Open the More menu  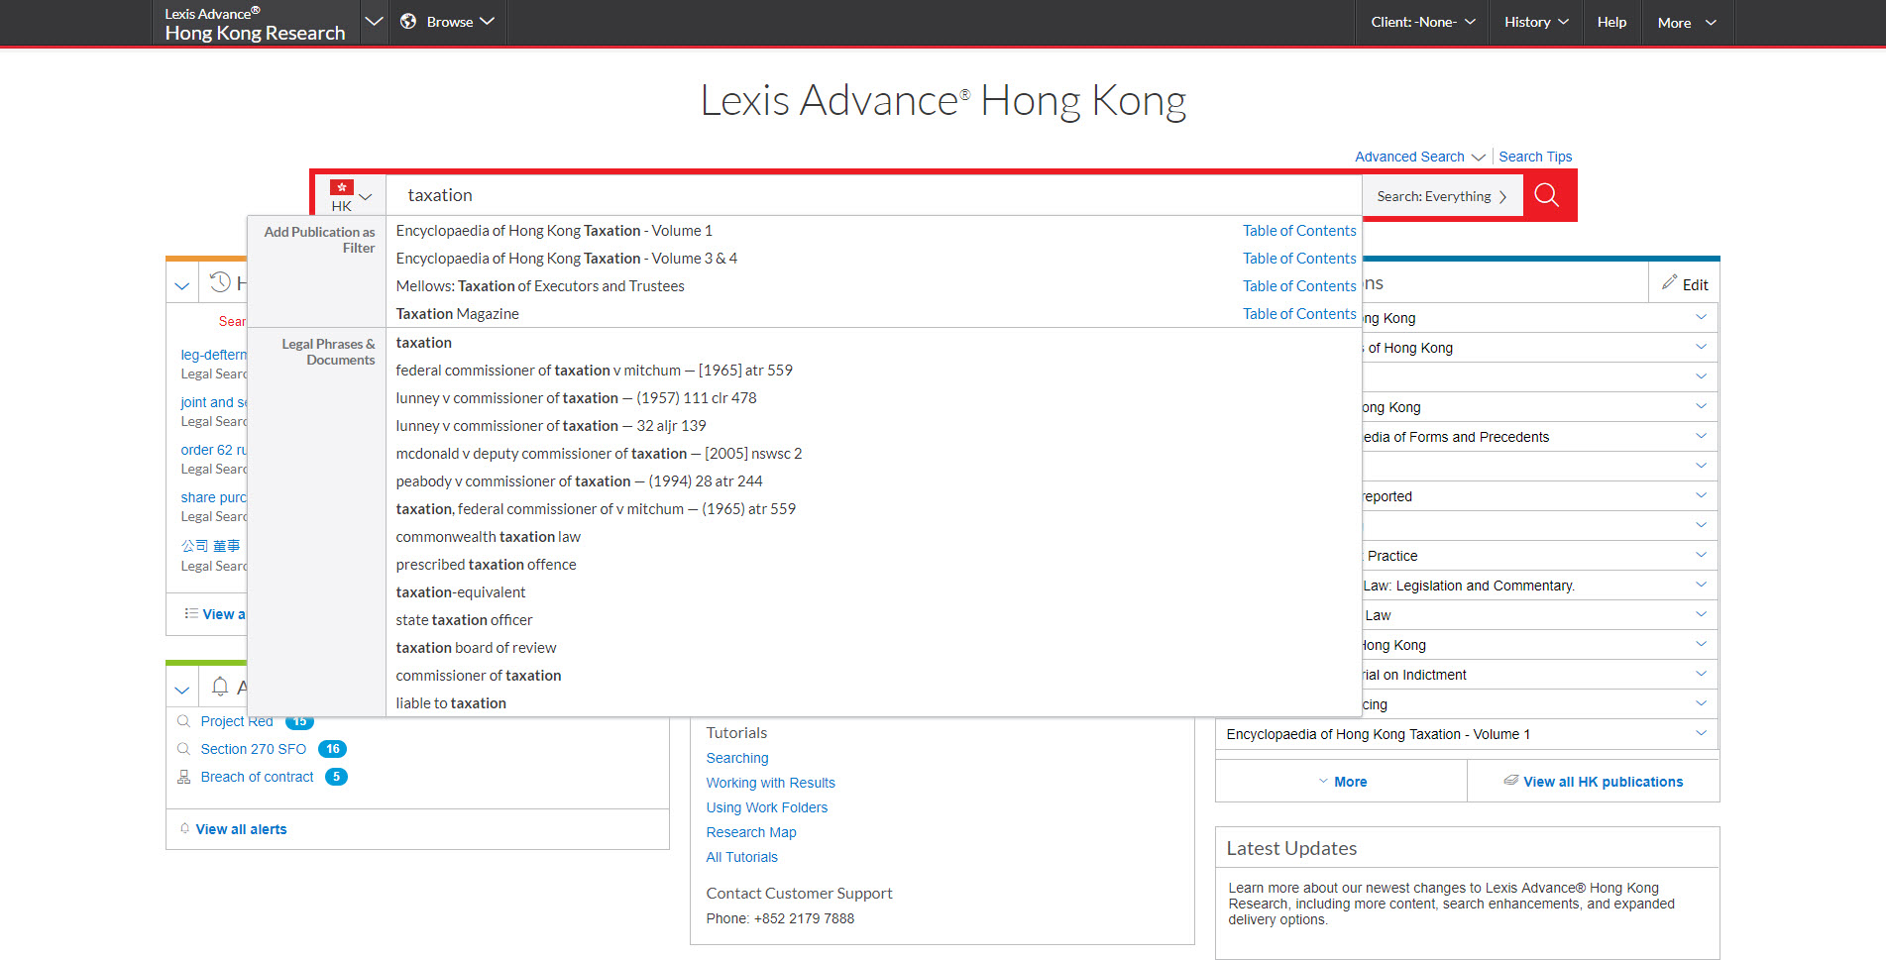[x=1687, y=22]
